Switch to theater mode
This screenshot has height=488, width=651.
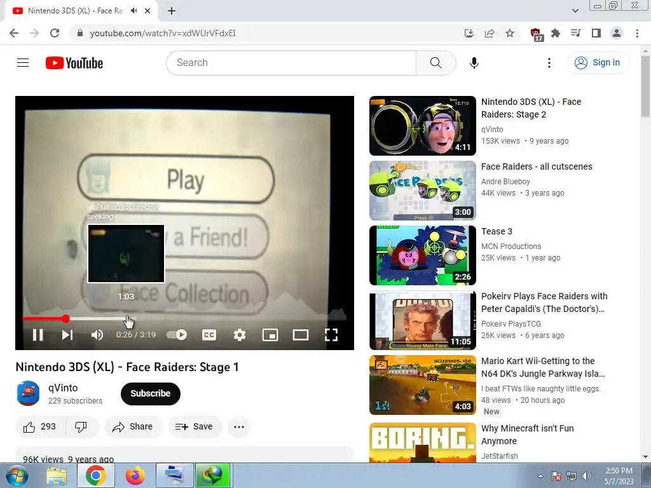(x=301, y=335)
